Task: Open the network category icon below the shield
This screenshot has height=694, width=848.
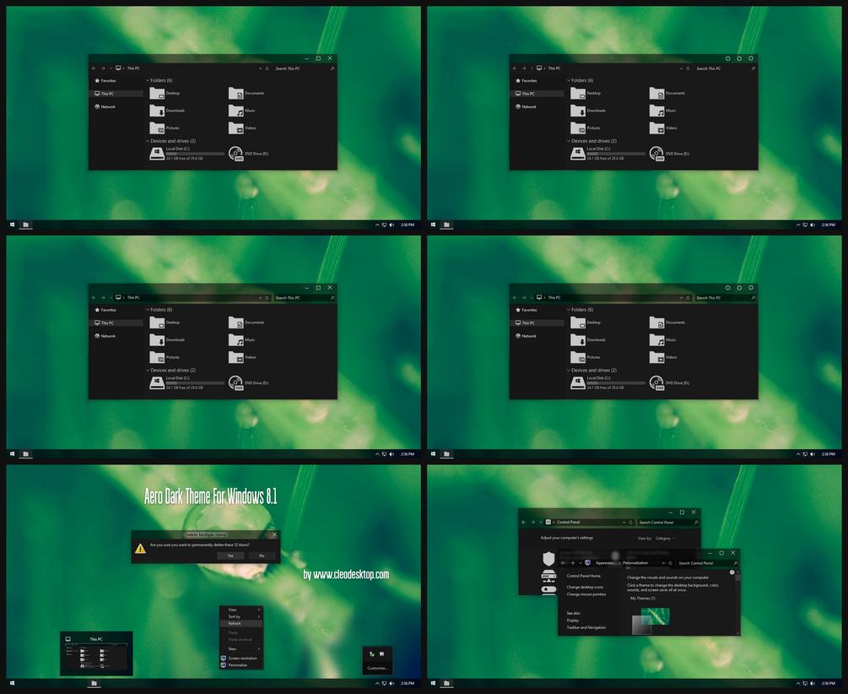Action: tap(549, 576)
